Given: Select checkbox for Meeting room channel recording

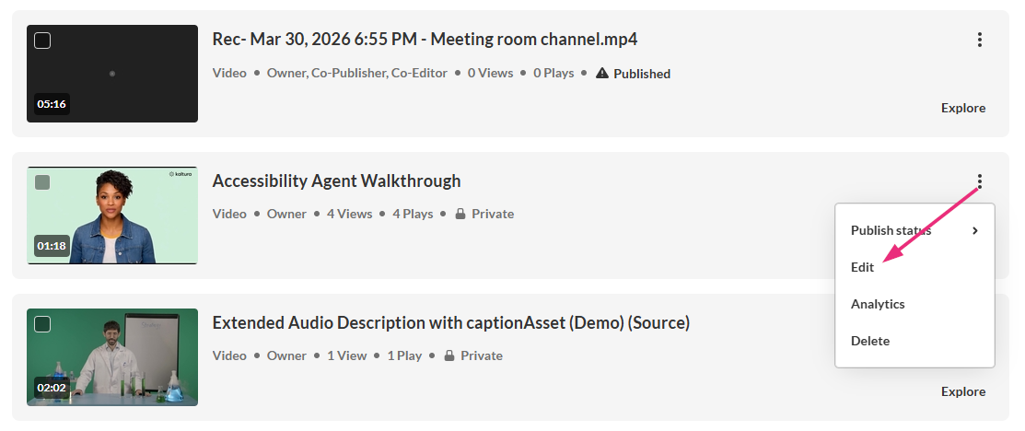Looking at the screenshot, I should pos(42,41).
